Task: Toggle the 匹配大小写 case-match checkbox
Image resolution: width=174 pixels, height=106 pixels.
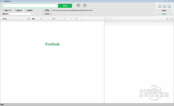Action: tap(3, 10)
